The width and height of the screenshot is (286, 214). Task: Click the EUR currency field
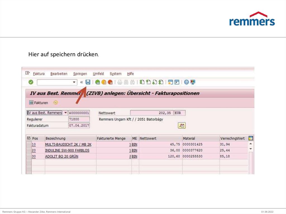[x=180, y=113]
